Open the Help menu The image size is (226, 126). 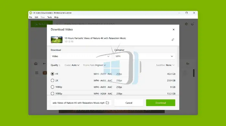click(x=56, y=17)
